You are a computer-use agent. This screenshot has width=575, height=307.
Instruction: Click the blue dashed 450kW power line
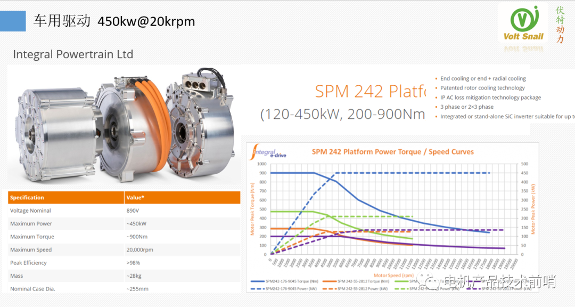(413, 173)
